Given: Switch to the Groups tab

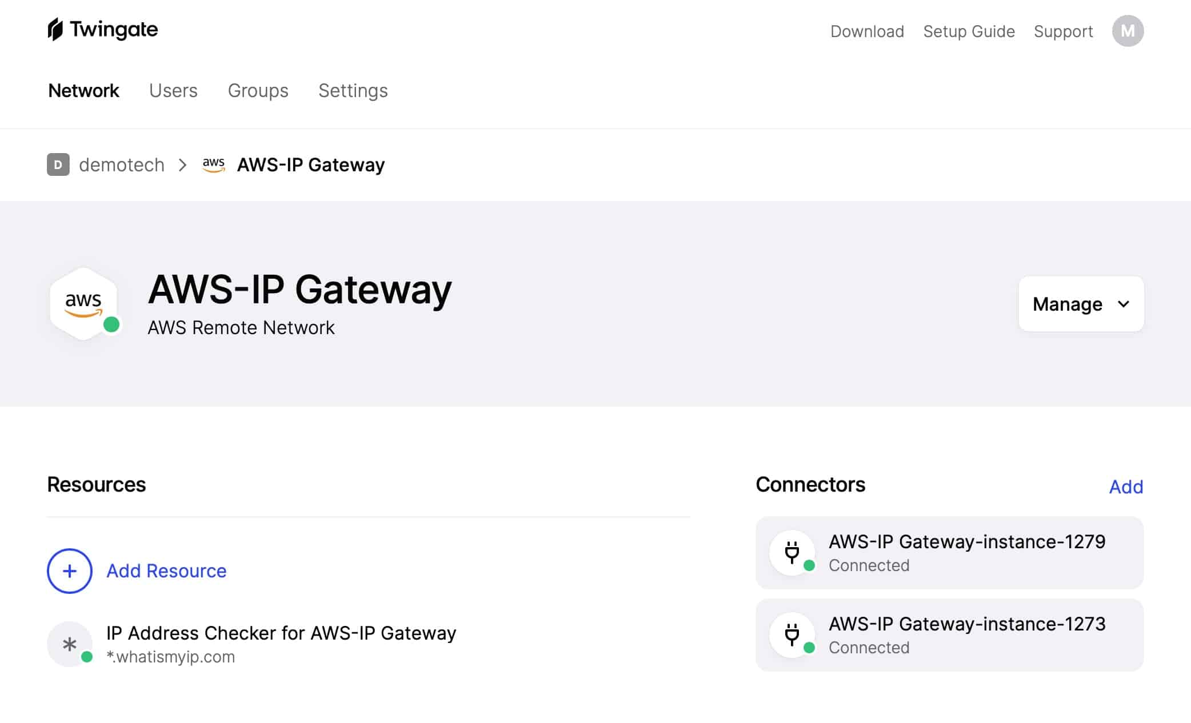Looking at the screenshot, I should pyautogui.click(x=258, y=91).
